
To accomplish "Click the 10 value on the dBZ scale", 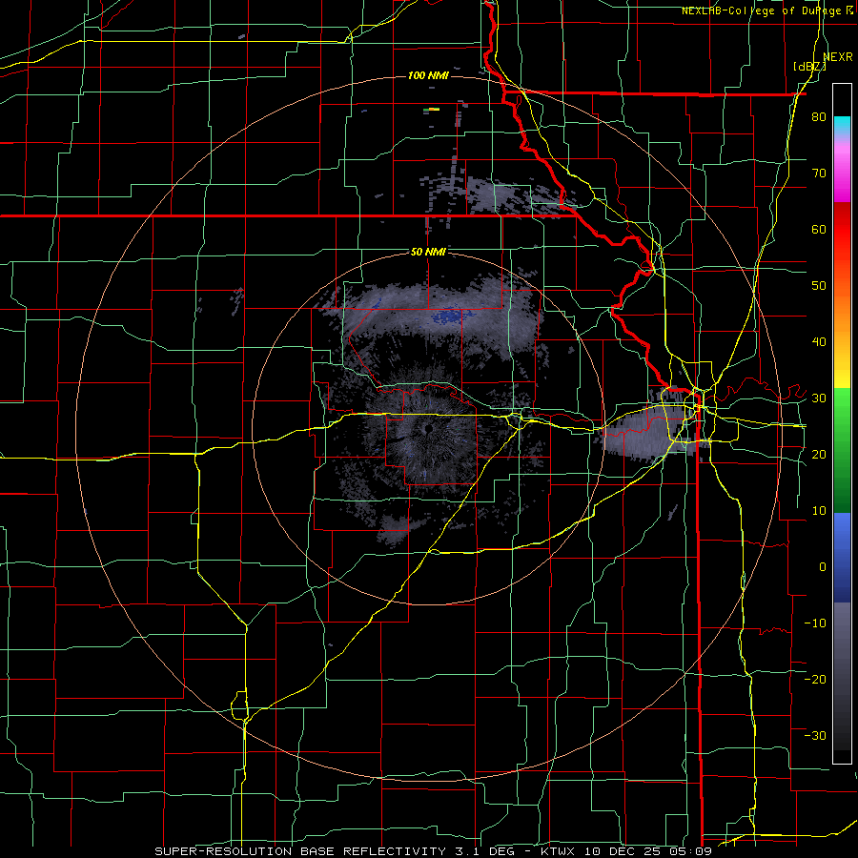I will (x=819, y=511).
